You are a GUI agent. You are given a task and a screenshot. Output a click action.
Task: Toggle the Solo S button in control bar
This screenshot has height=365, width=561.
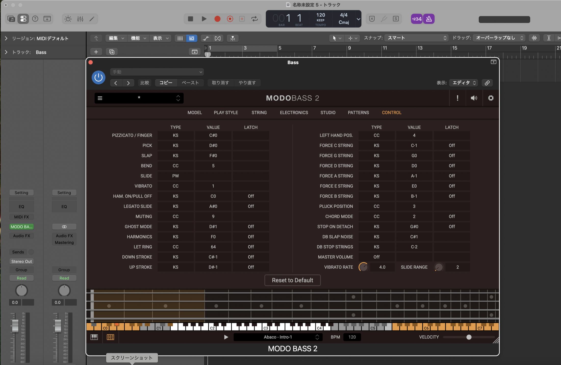[x=396, y=19]
